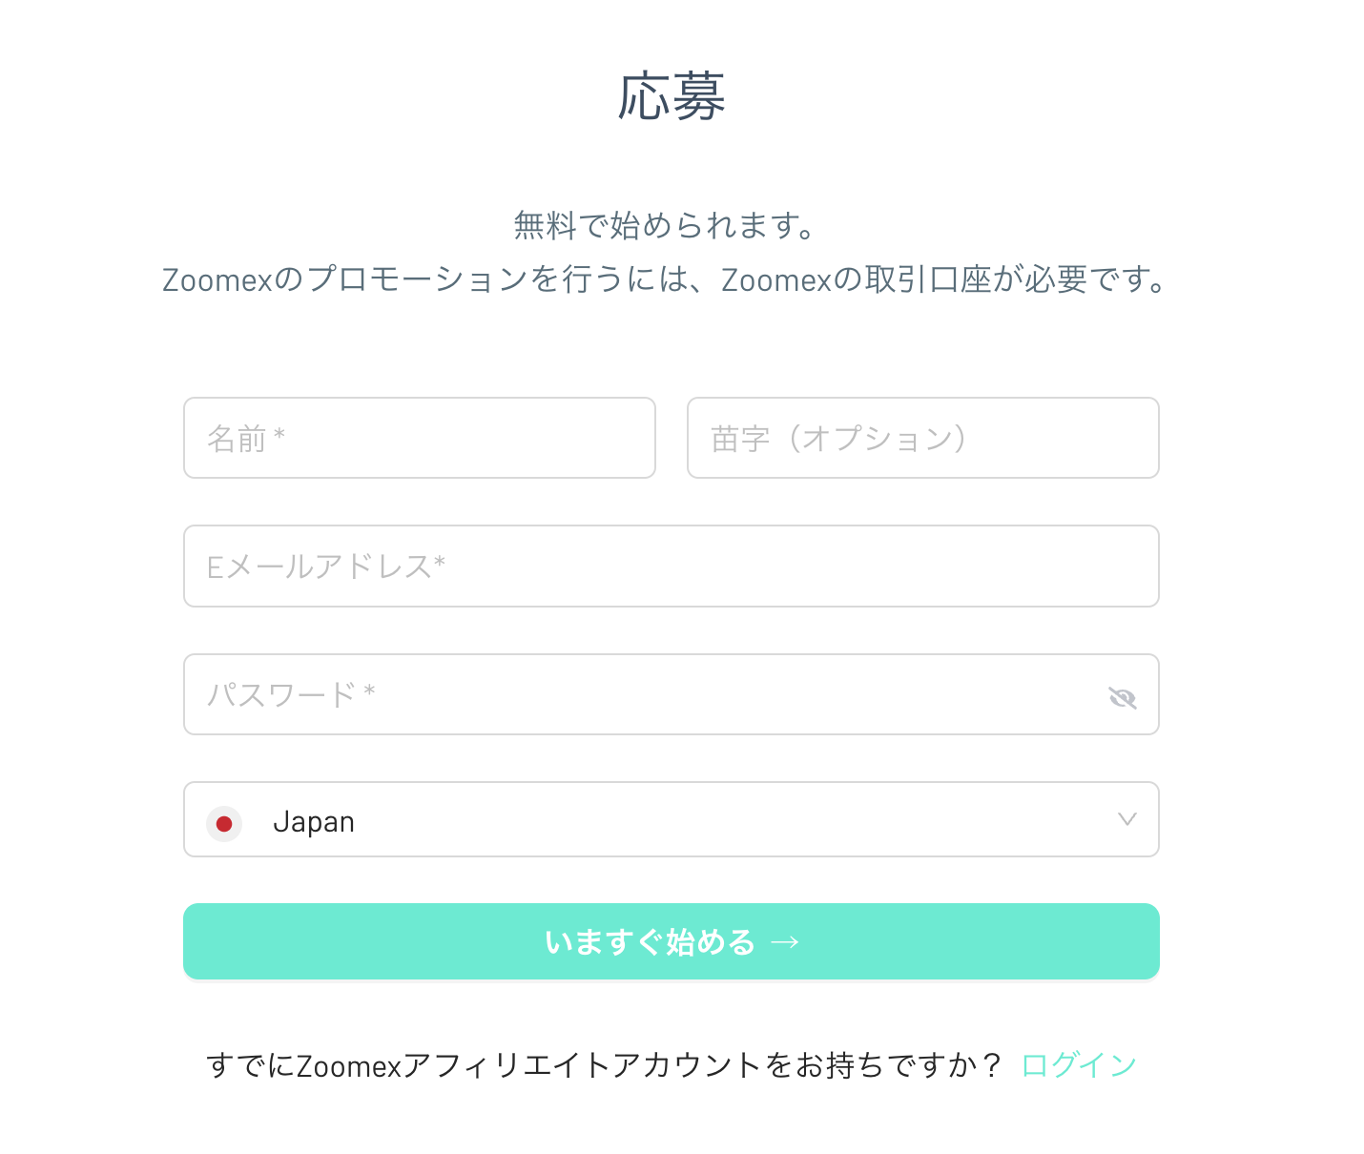Click the パスワード placeholder label

pos(291,694)
